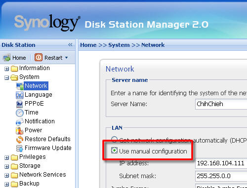This screenshot has height=188, width=247.
Task: Click Network in the breadcrumb
Action: click(153, 45)
